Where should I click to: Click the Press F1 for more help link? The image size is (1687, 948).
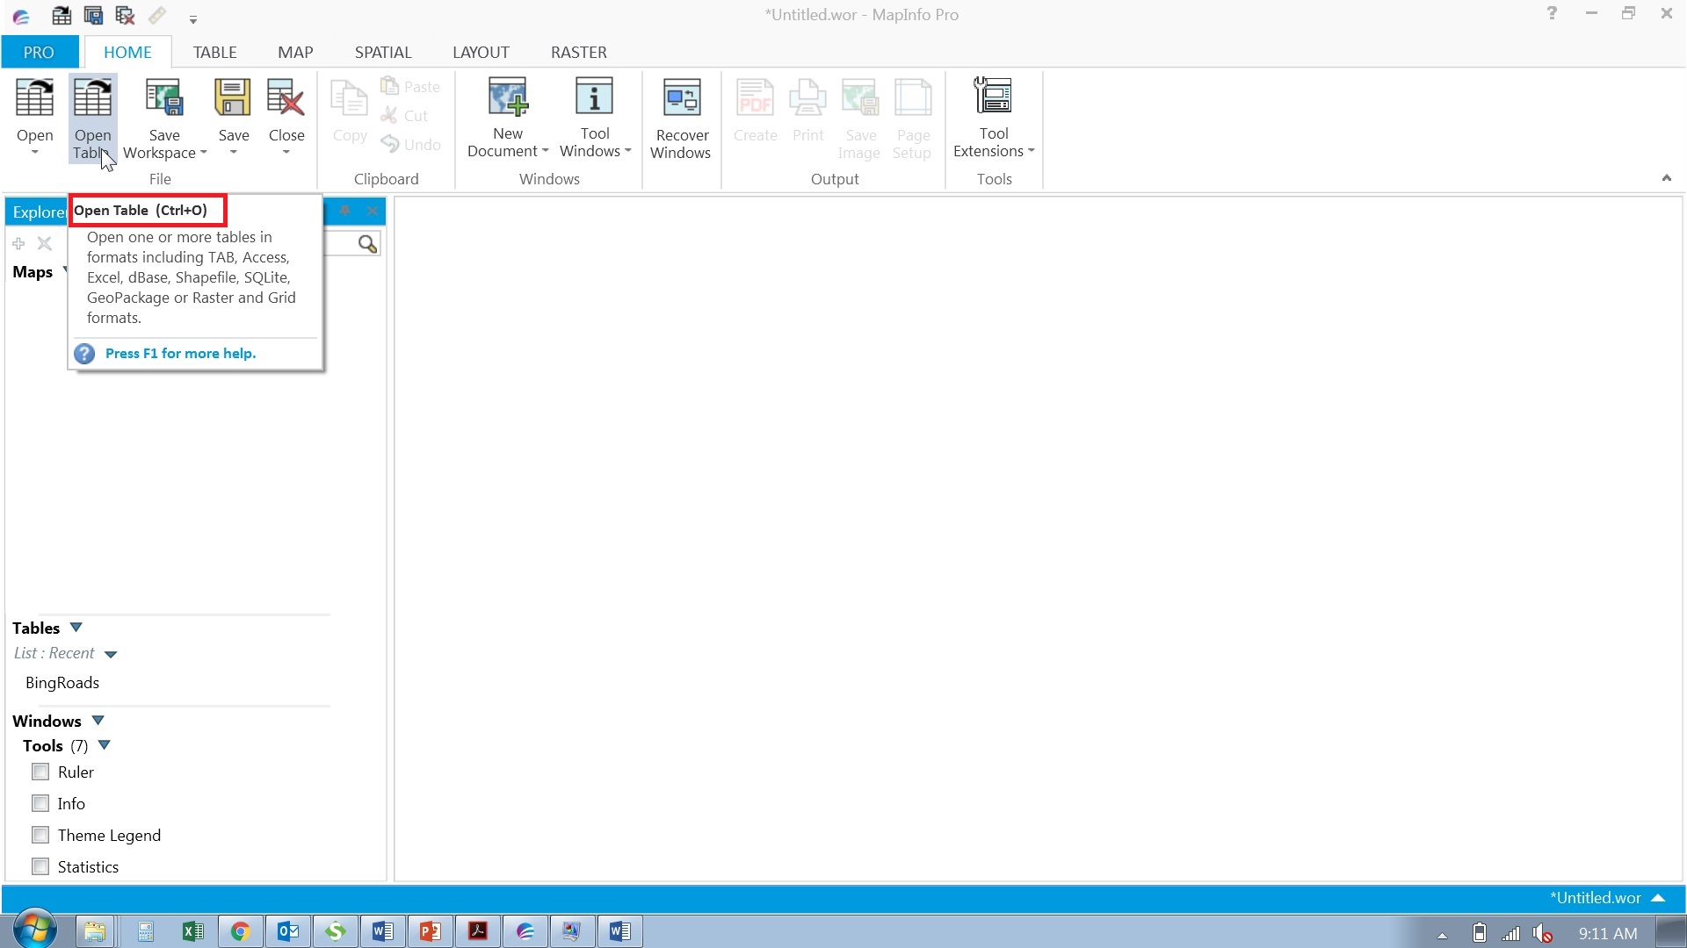pos(179,353)
